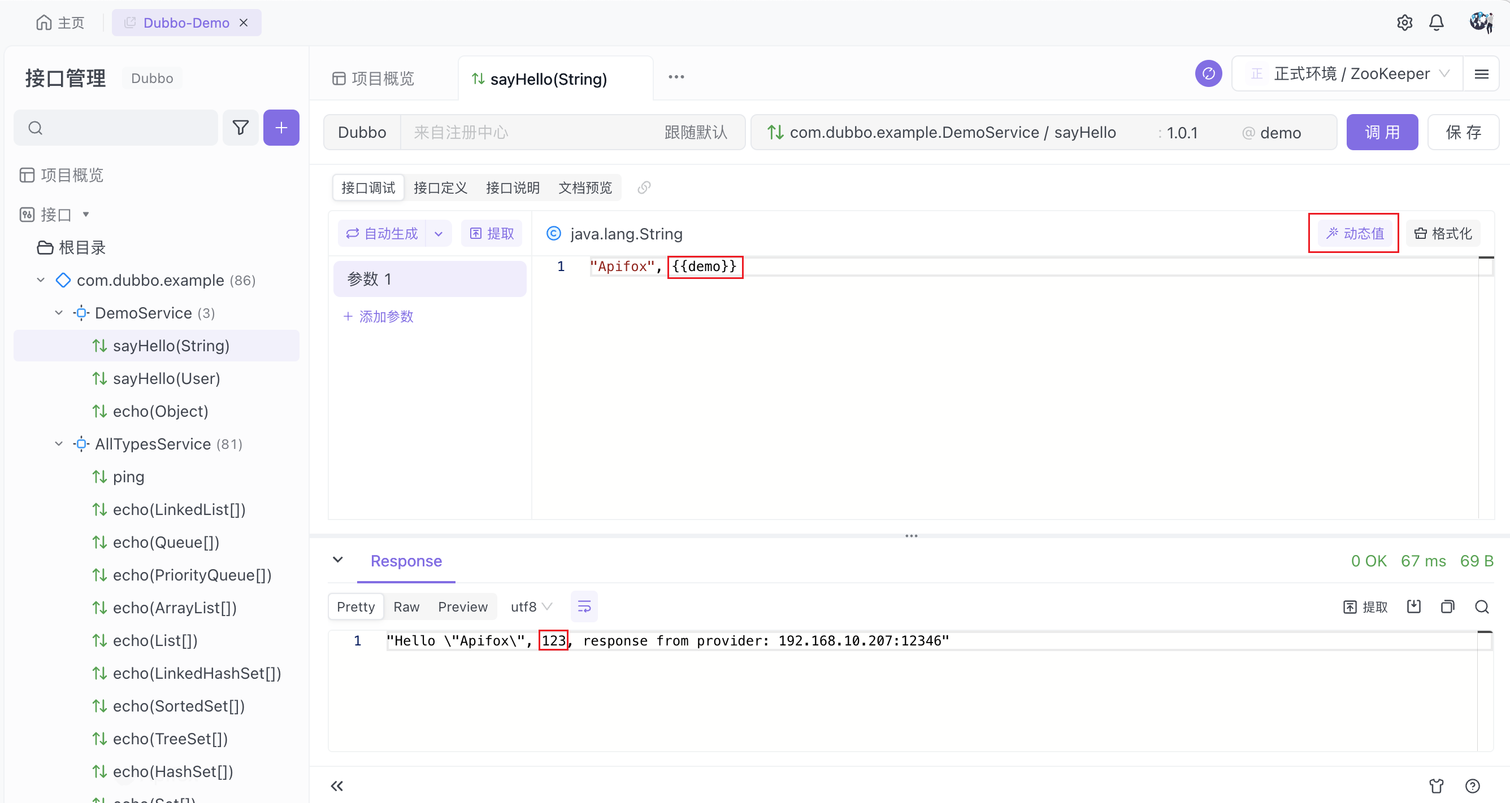This screenshot has width=1510, height=803.
Task: Switch the response view to Raw
Action: 406,607
